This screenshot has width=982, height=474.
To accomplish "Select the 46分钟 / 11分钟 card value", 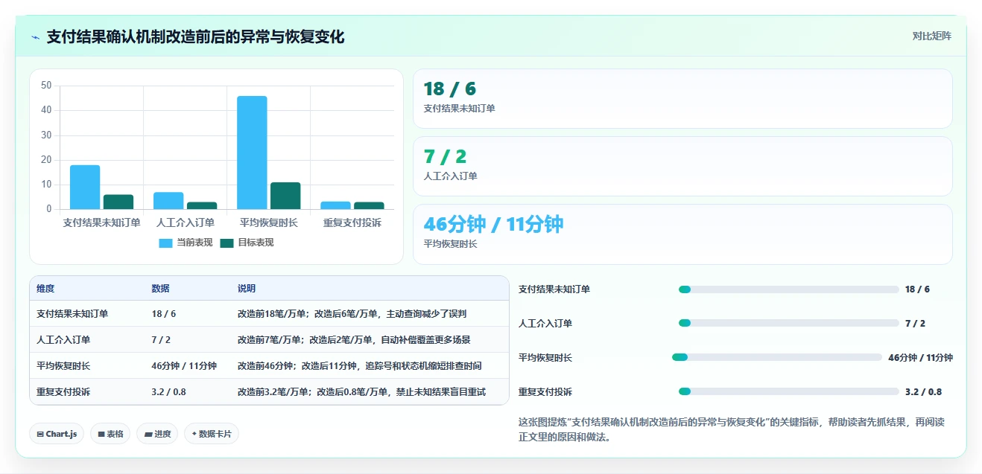I will [x=493, y=224].
